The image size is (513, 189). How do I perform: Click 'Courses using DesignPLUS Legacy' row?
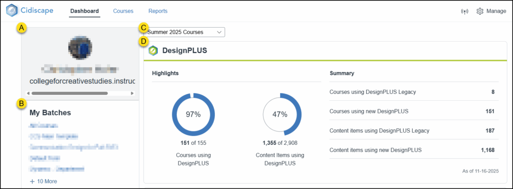[414, 92]
